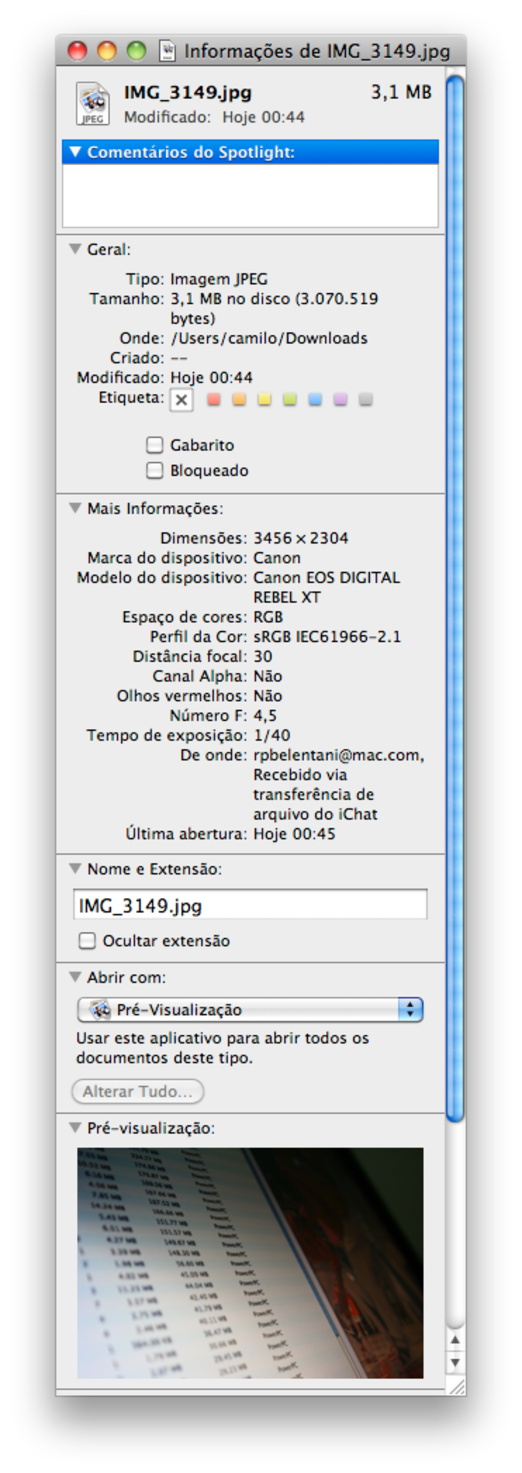Check the Ocultar extensão option
Image resolution: width=522 pixels, height=1473 pixels.
tap(87, 940)
